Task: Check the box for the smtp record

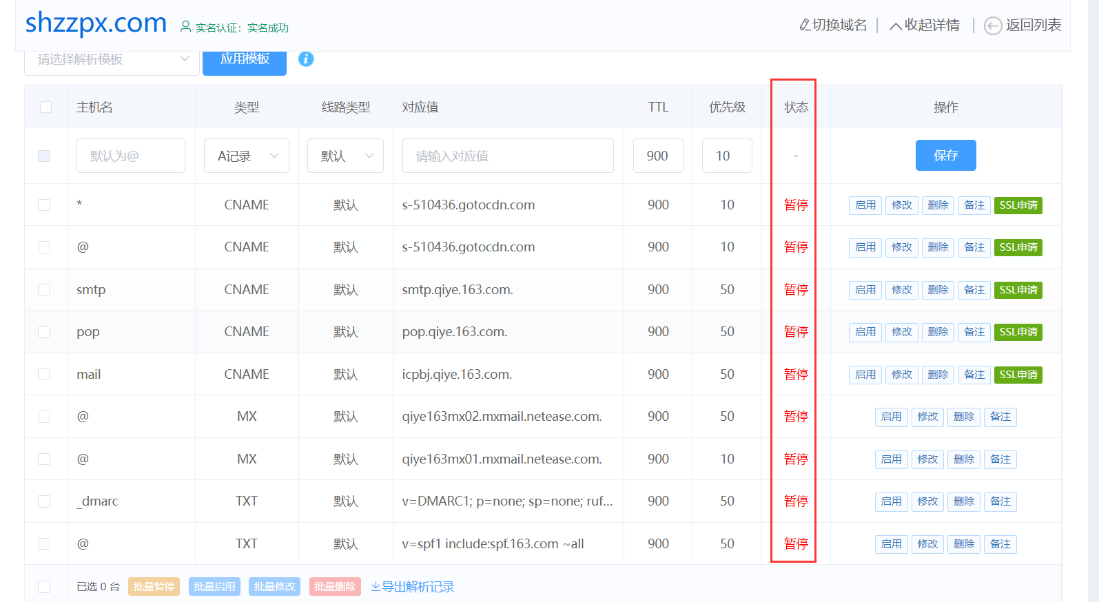Action: (x=44, y=289)
